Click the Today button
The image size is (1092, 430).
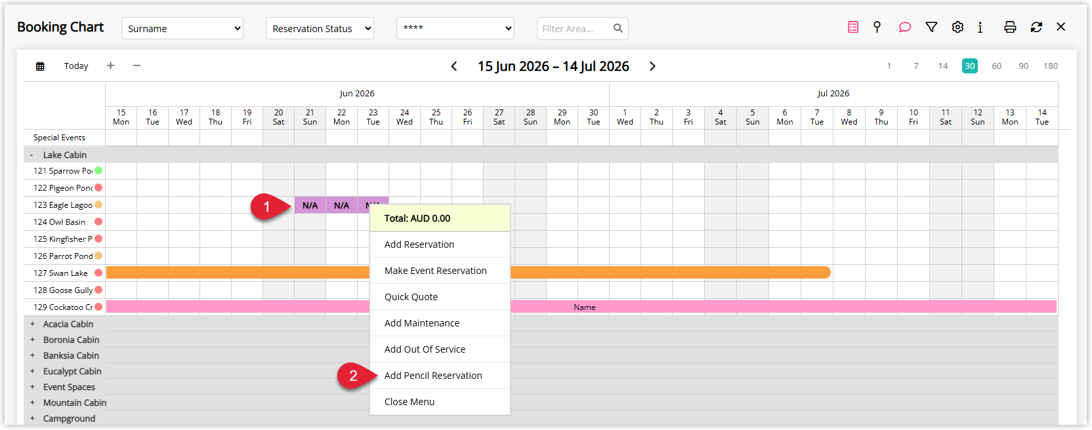pyautogui.click(x=76, y=66)
